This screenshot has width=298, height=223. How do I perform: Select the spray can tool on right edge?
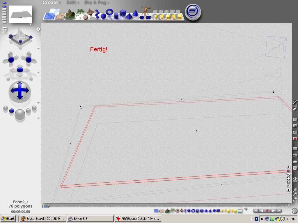[x=295, y=109]
